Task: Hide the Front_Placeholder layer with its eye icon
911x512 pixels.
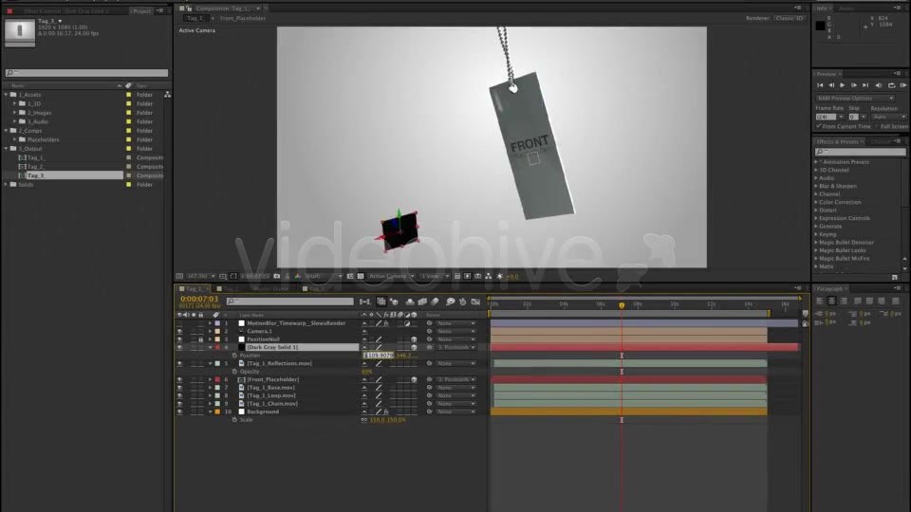Action: click(179, 379)
